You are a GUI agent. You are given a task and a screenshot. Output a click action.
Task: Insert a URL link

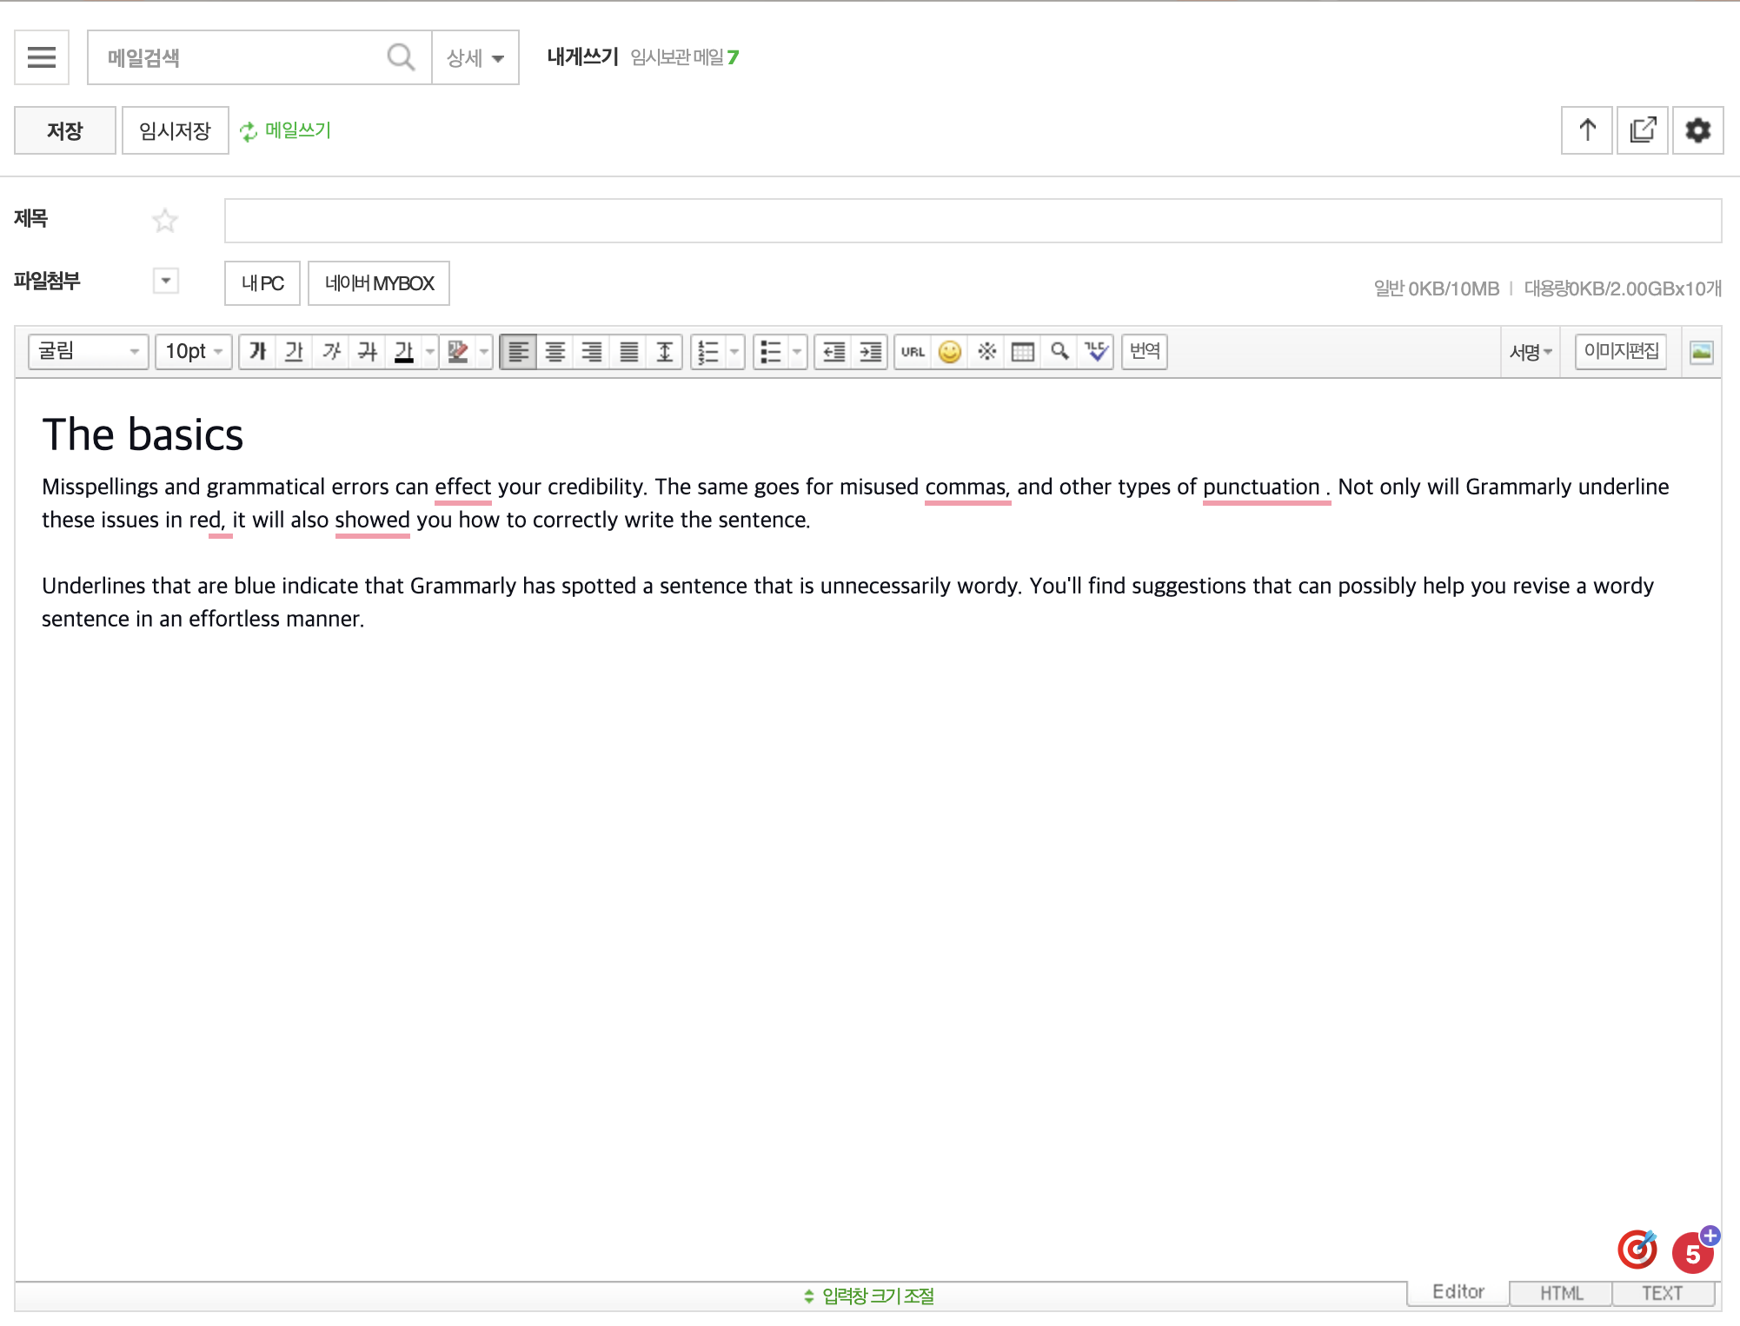click(x=913, y=351)
